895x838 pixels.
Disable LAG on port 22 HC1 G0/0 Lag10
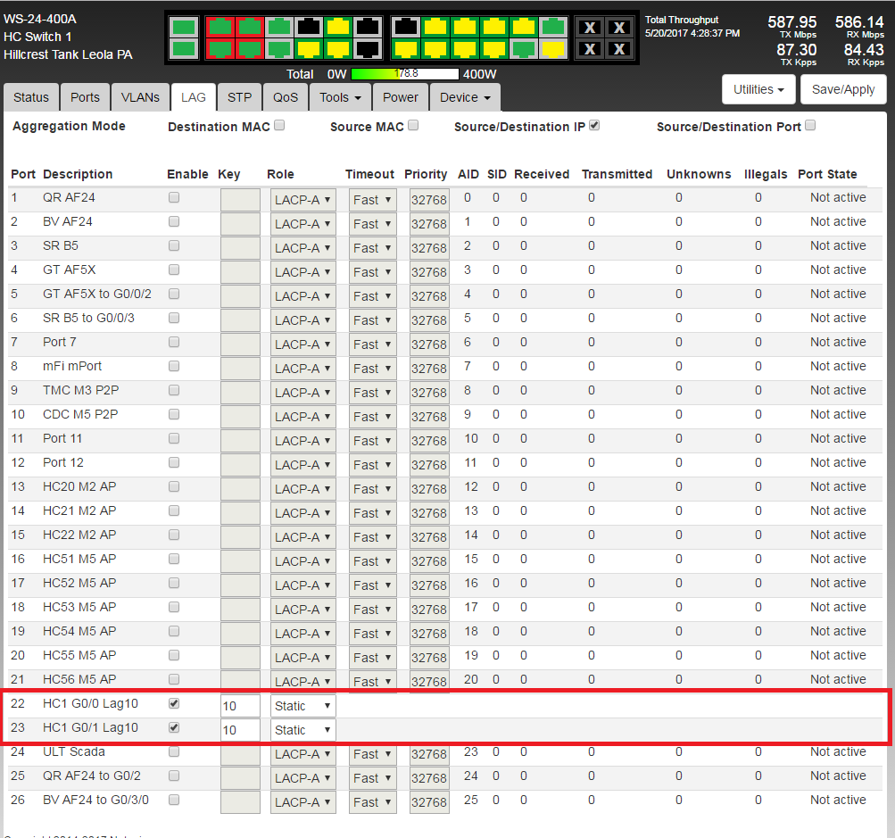174,704
